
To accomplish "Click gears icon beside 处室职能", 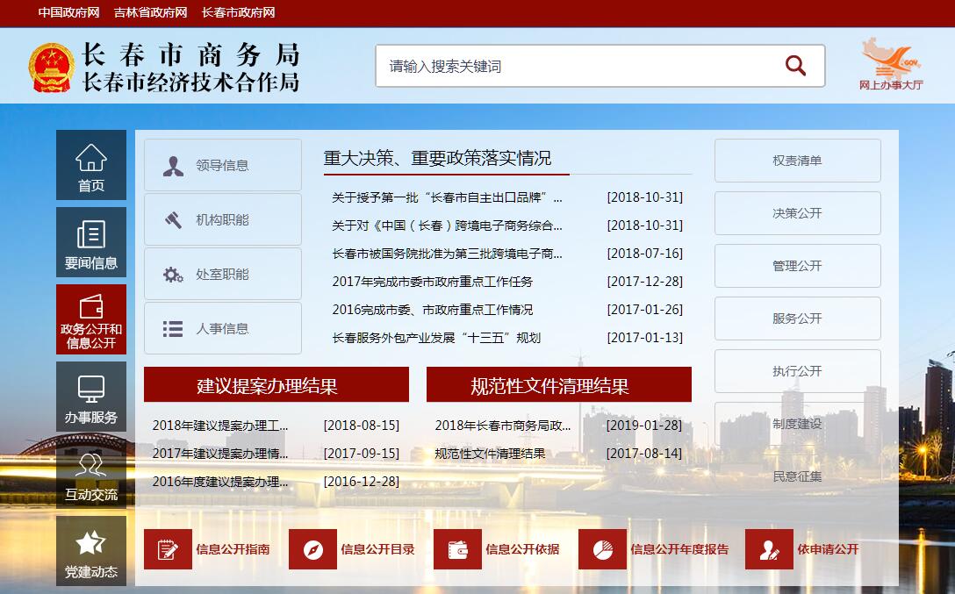I will pos(174,275).
